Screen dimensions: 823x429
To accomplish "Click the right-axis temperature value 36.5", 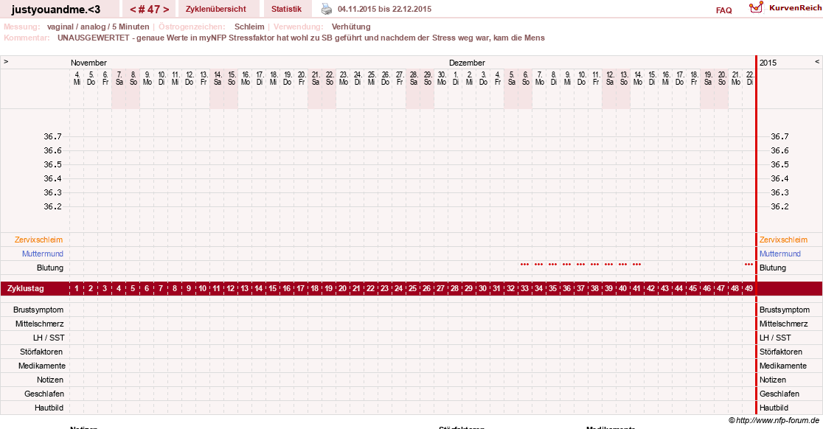I will [x=779, y=164].
